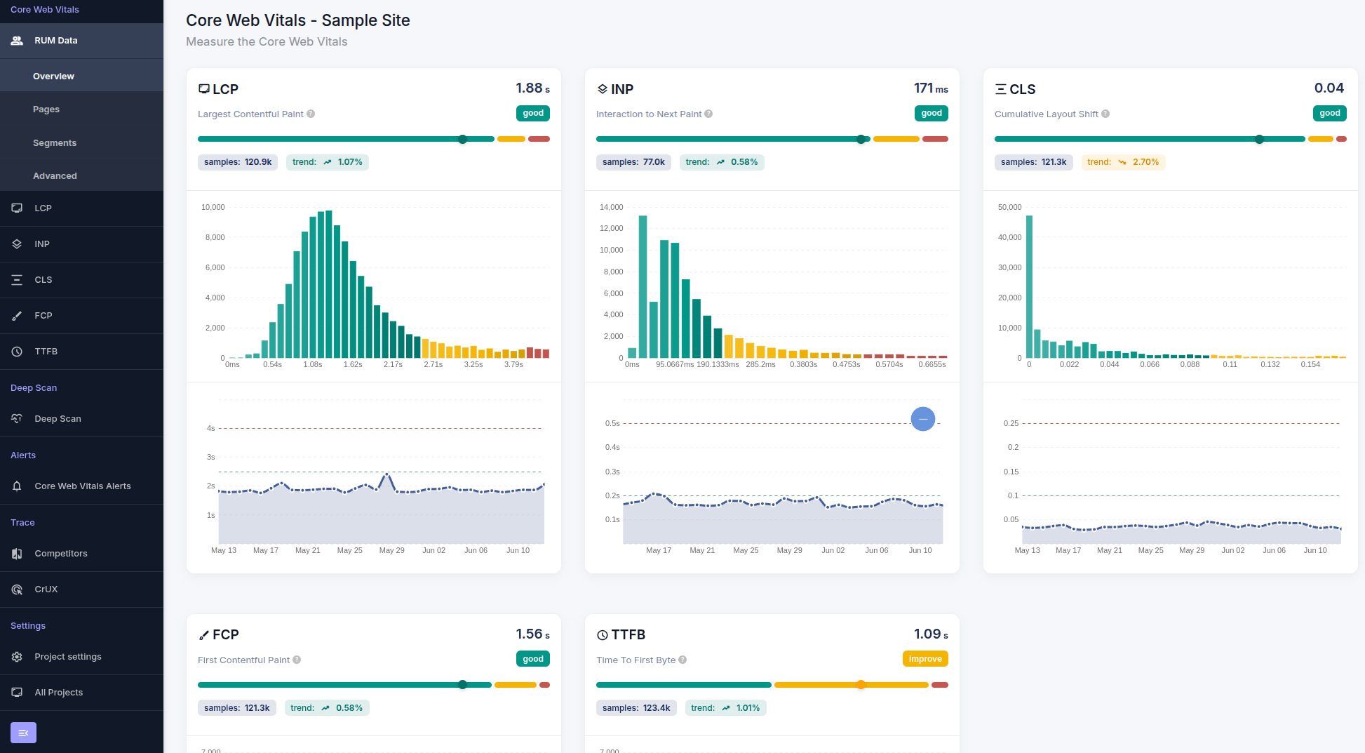The image size is (1365, 753).
Task: Click the CrUX sidebar icon
Action: (x=17, y=589)
